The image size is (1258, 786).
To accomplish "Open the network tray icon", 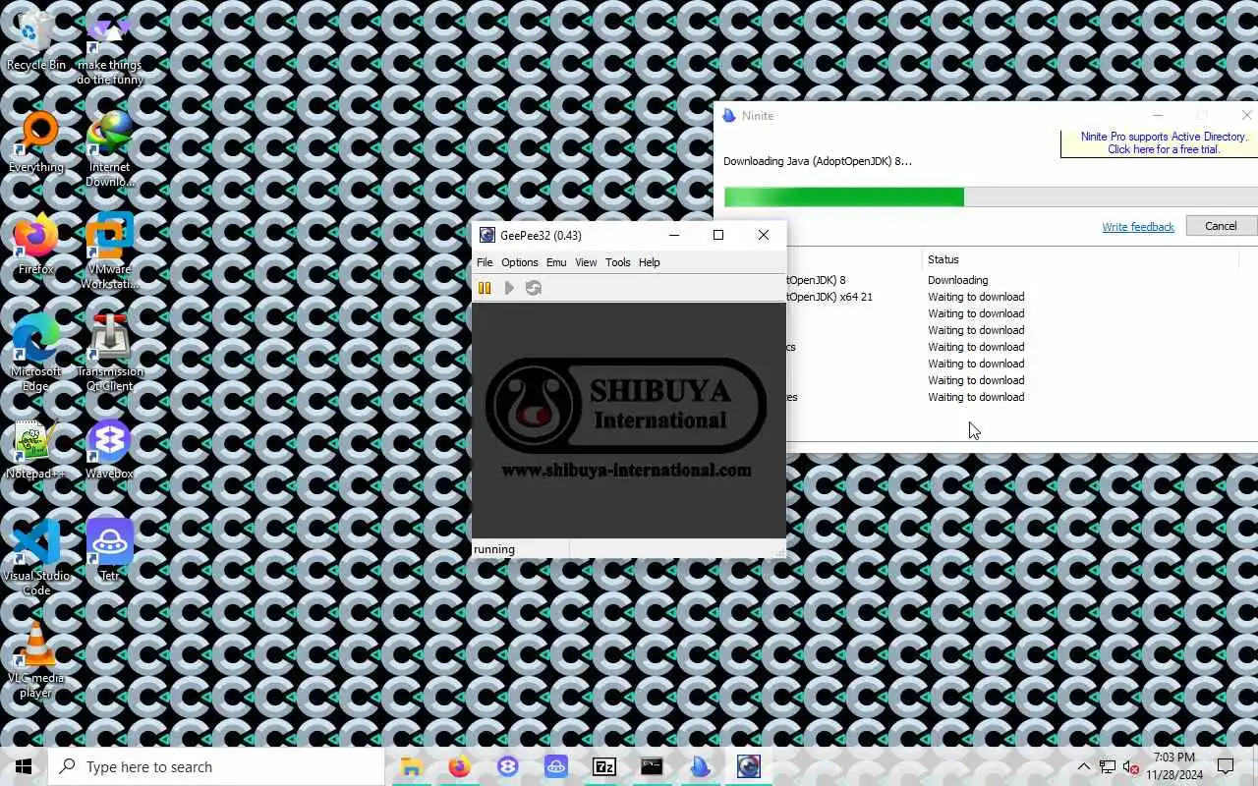I will pos(1108,766).
